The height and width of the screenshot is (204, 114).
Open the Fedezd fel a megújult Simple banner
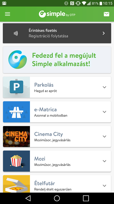coord(57,60)
